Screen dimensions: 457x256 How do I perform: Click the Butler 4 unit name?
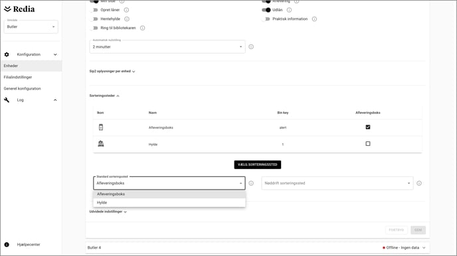tap(94, 247)
